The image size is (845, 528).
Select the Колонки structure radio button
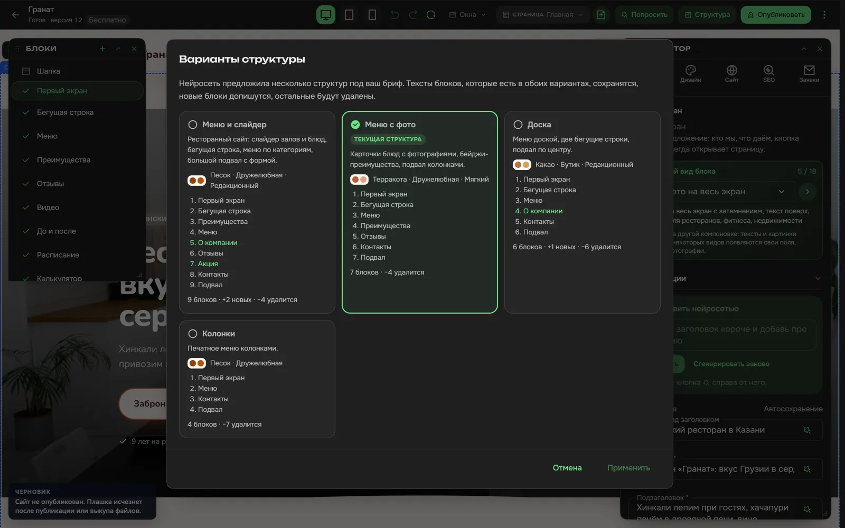click(x=193, y=334)
